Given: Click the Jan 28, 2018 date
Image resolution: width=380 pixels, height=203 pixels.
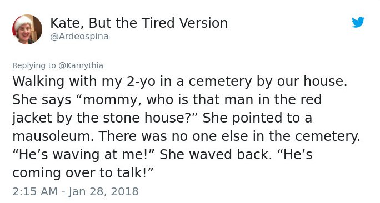Looking at the screenshot, I should (103, 191).
